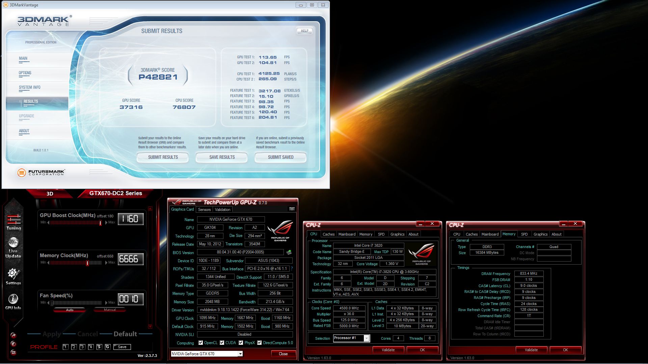
Task: Click the Submit Saved button
Action: click(280, 157)
